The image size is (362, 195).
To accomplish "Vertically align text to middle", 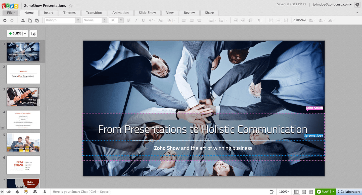I will [278, 20].
